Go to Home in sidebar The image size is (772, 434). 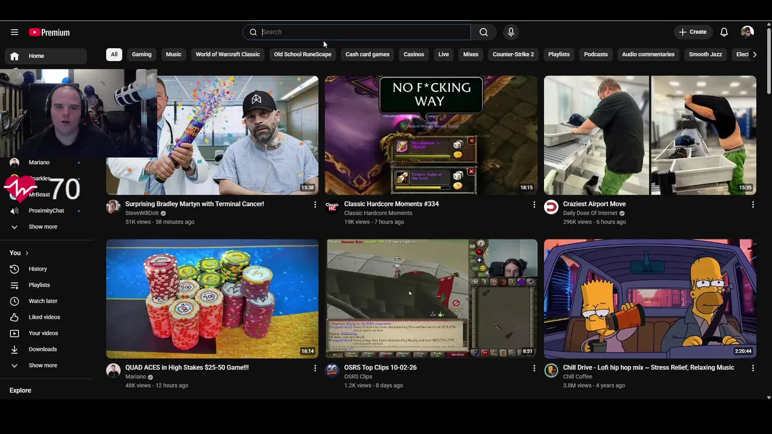click(46, 56)
